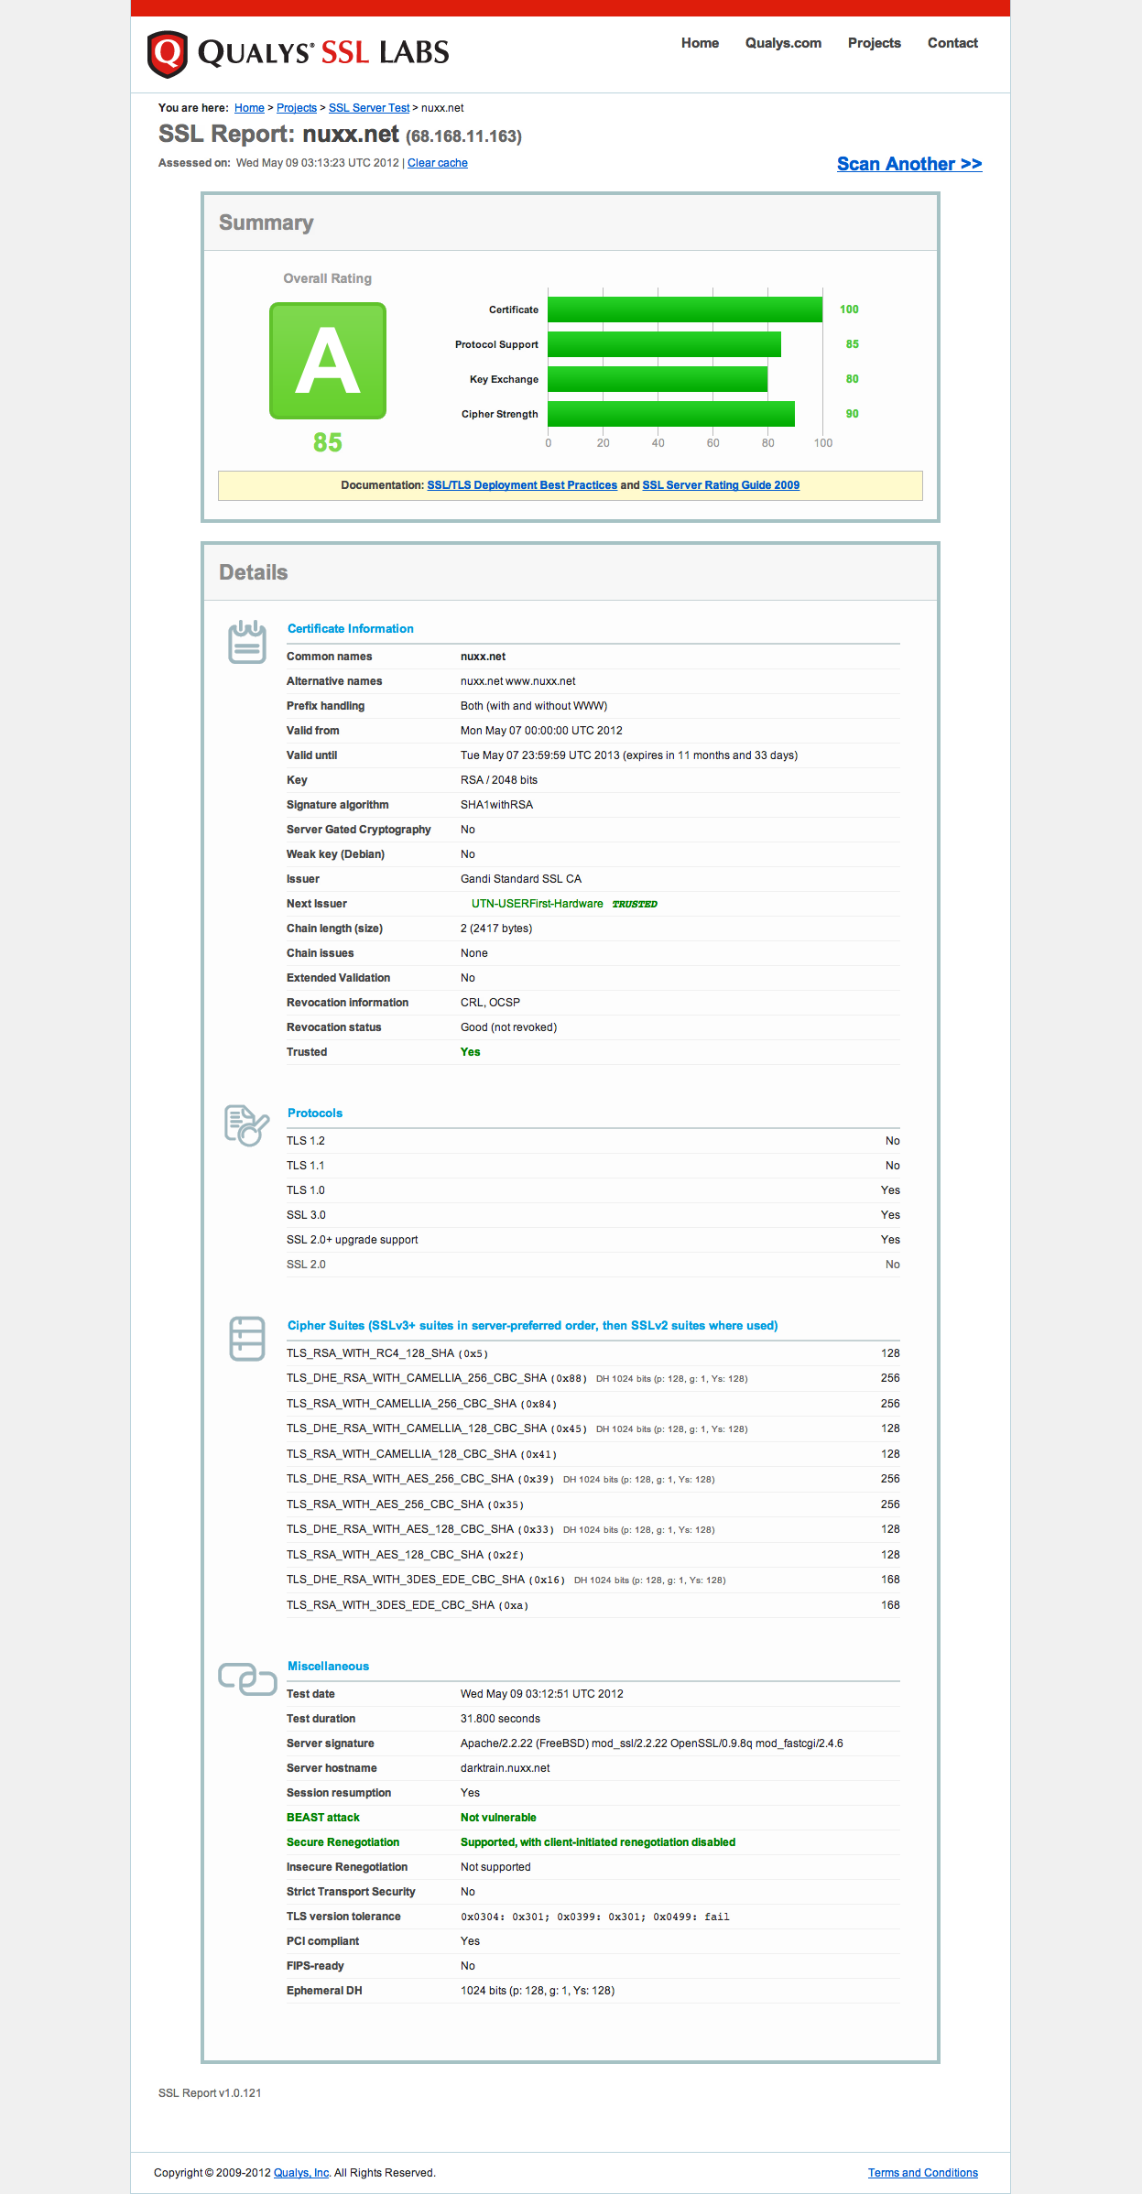The image size is (1142, 2194).
Task: Click the green 85 overall score number
Action: 328,443
